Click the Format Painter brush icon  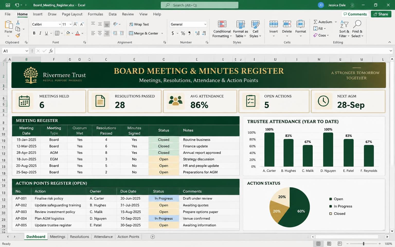click(18, 36)
